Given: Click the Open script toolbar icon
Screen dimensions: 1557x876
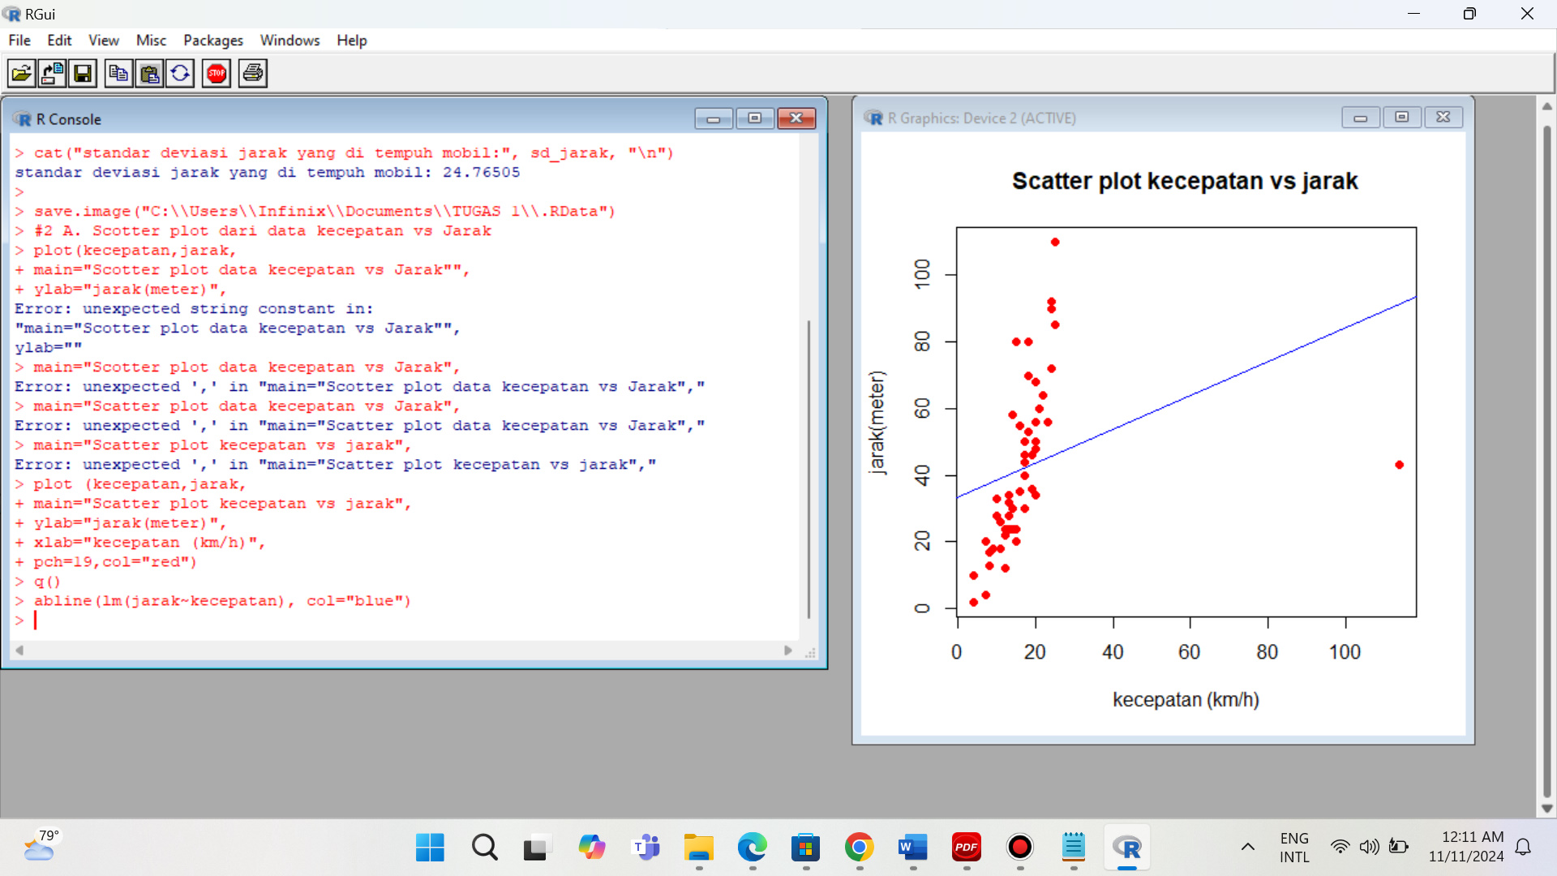Looking at the screenshot, I should (22, 74).
